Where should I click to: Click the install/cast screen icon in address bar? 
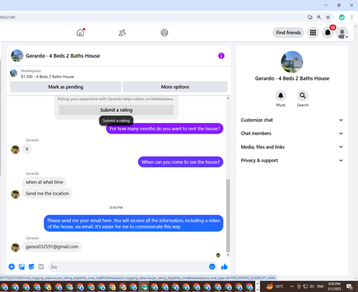pyautogui.click(x=310, y=17)
